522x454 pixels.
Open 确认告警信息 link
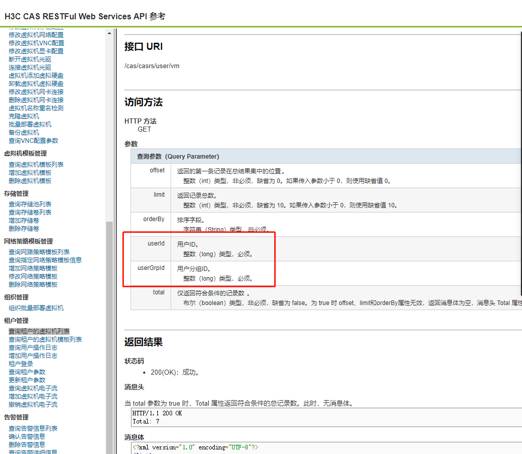[27, 437]
